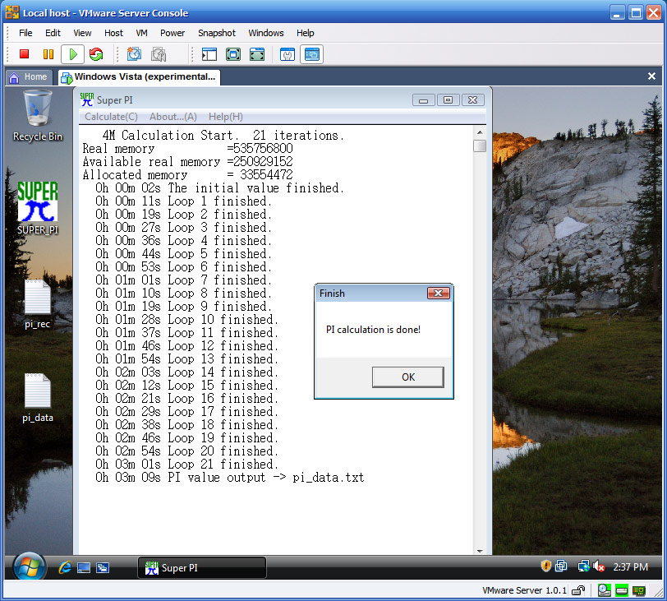This screenshot has height=601, width=667.
Task: Open Super PI Help(H) menu
Action: click(225, 117)
